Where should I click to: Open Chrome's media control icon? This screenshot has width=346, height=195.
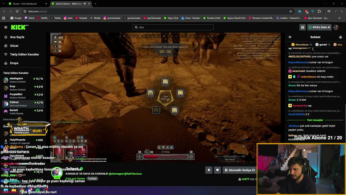[x=329, y=11]
